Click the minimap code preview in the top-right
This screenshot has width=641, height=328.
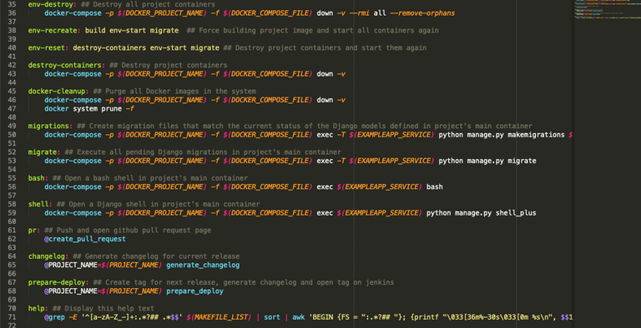[x=607, y=10]
